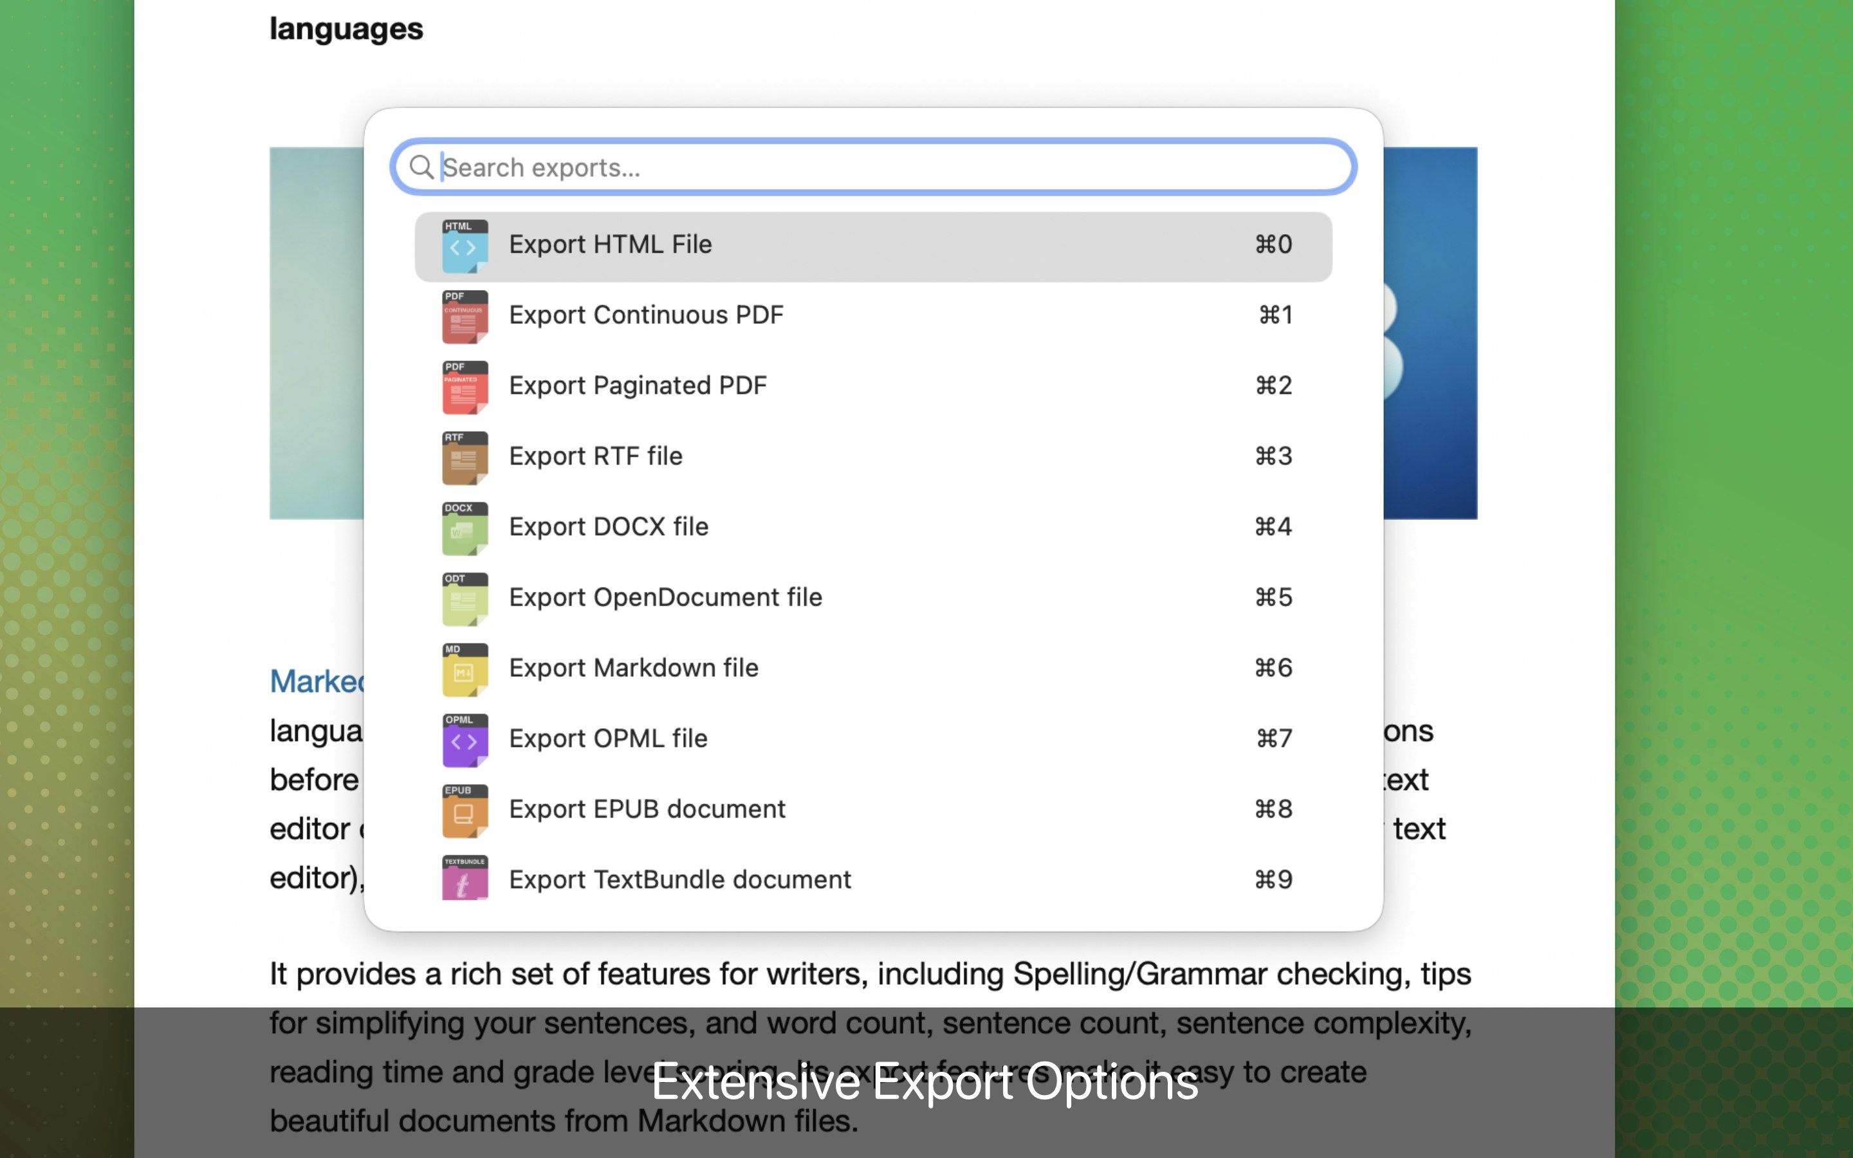The width and height of the screenshot is (1853, 1158).
Task: Click the paragraph starting 'It provides a rich set'
Action: (871, 1047)
